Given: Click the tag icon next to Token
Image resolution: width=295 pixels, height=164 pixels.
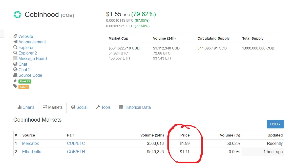Looking at the screenshot, I should pos(15,86).
